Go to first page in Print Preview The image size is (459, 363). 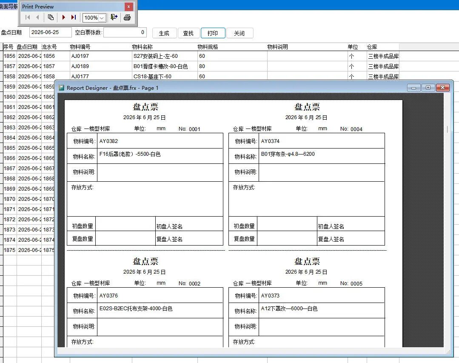click(28, 17)
